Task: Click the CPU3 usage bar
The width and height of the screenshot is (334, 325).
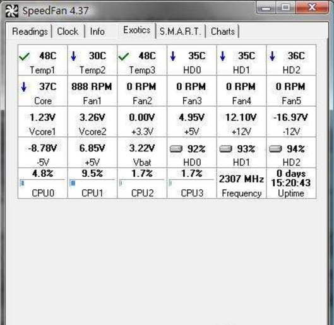Action: pos(191,183)
